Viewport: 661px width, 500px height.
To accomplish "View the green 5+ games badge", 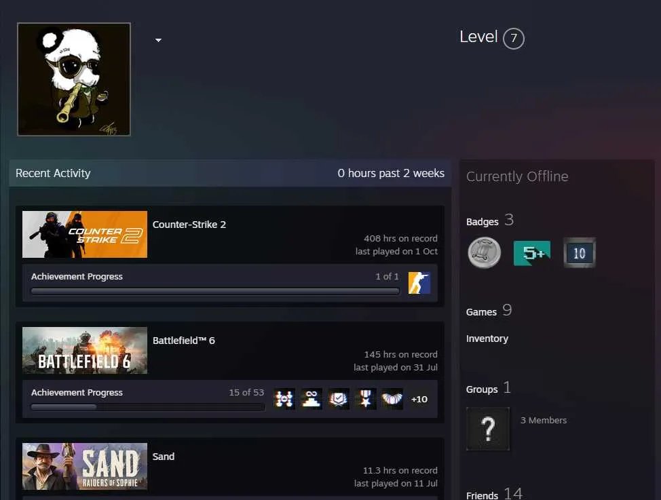I will pyautogui.click(x=532, y=253).
